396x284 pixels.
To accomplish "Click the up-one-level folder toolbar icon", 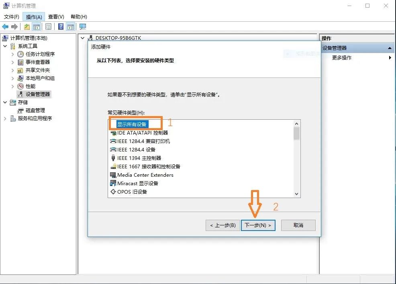I will pos(27,27).
